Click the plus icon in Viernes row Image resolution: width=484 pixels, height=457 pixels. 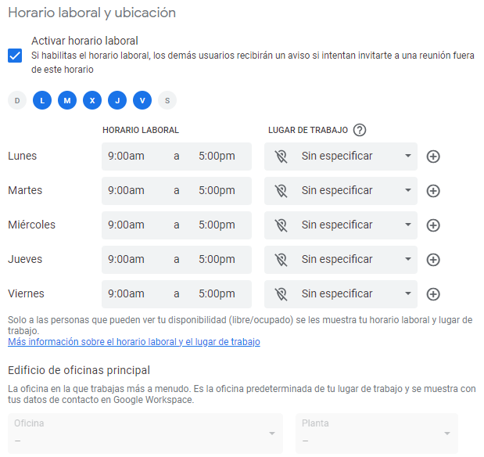(433, 294)
